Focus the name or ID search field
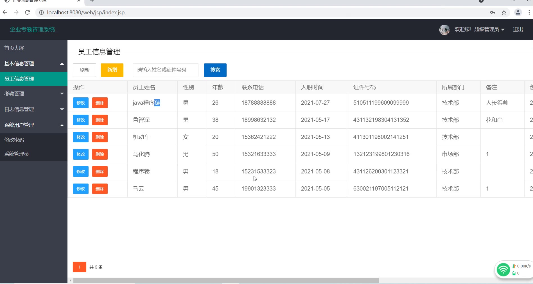Image resolution: width=533 pixels, height=284 pixels. tap(166, 70)
